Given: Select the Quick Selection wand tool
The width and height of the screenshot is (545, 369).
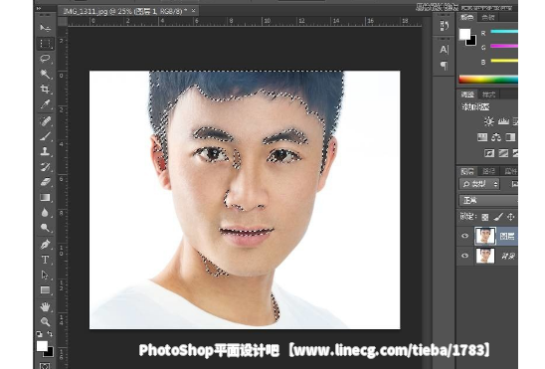Looking at the screenshot, I should [x=45, y=74].
